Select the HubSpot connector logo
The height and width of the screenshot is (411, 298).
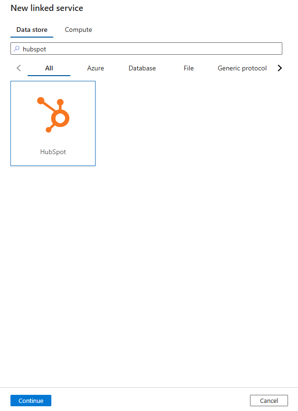pyautogui.click(x=53, y=115)
